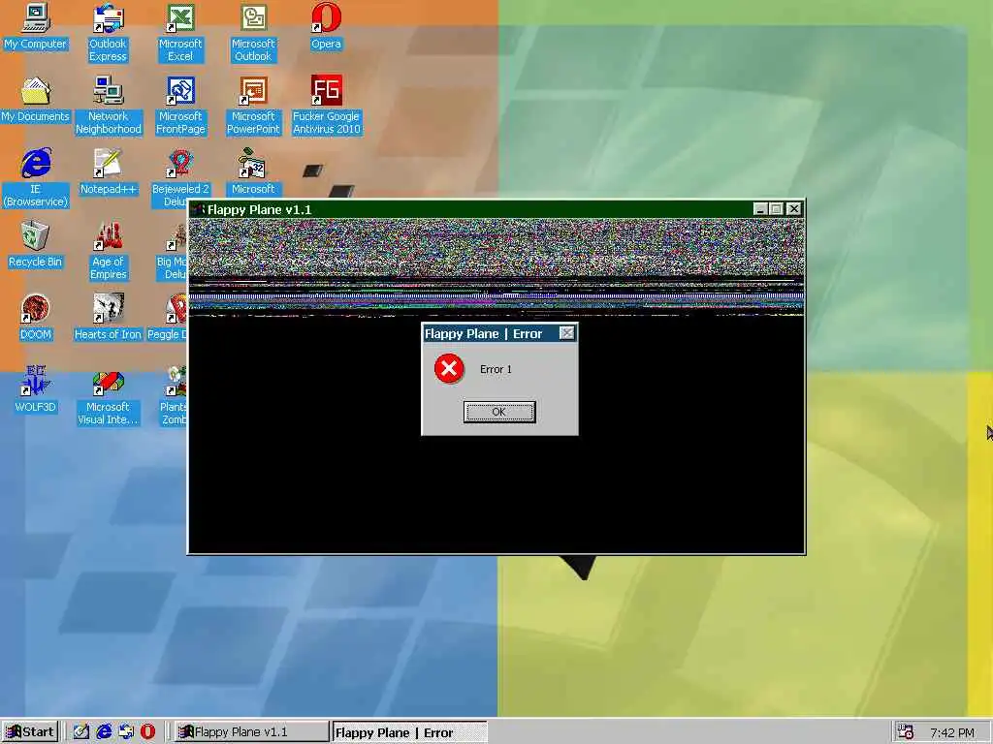Select the Microsoft Excel desktop shortcut
The height and width of the screenshot is (744, 993).
pyautogui.click(x=180, y=33)
